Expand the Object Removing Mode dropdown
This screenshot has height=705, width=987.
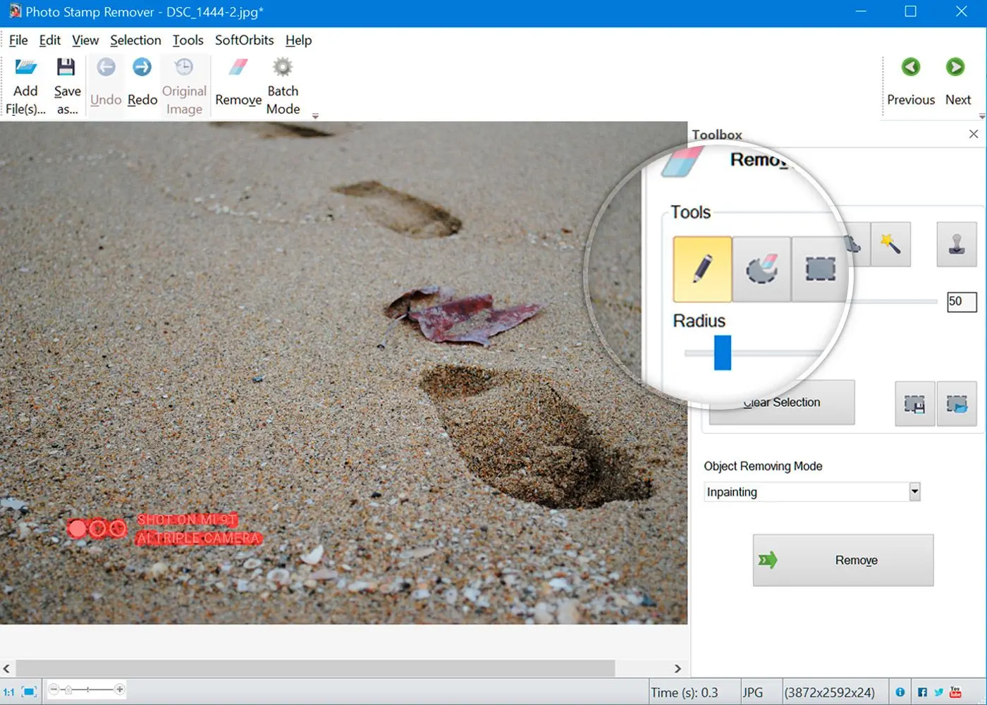(x=914, y=491)
